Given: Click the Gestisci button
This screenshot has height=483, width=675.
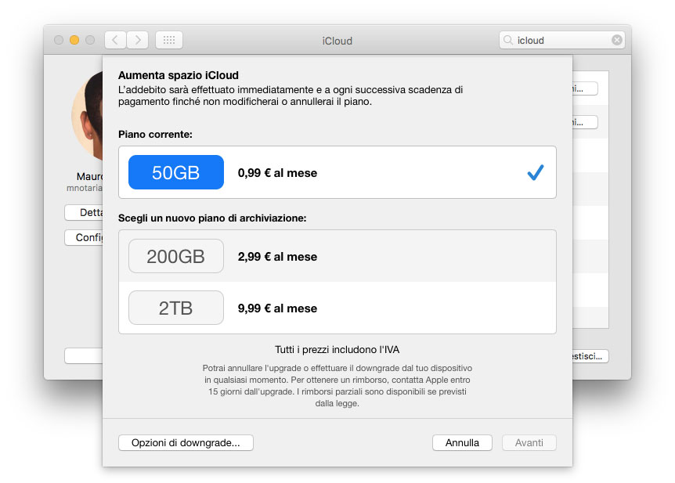Looking at the screenshot, I should point(589,355).
